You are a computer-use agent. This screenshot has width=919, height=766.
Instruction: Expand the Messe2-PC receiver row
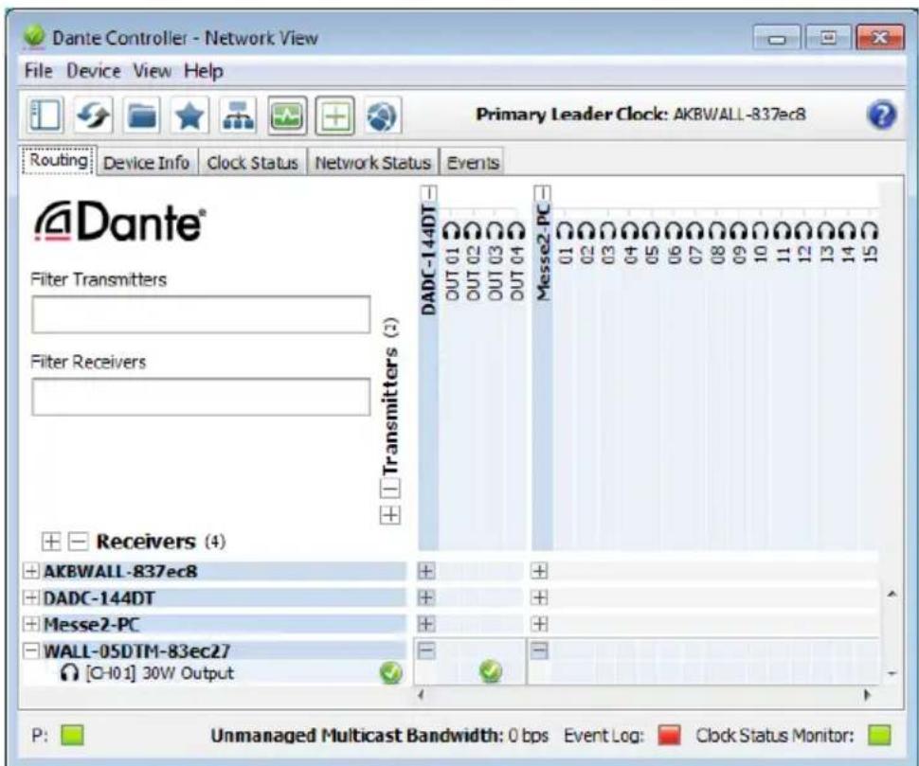[x=31, y=624]
